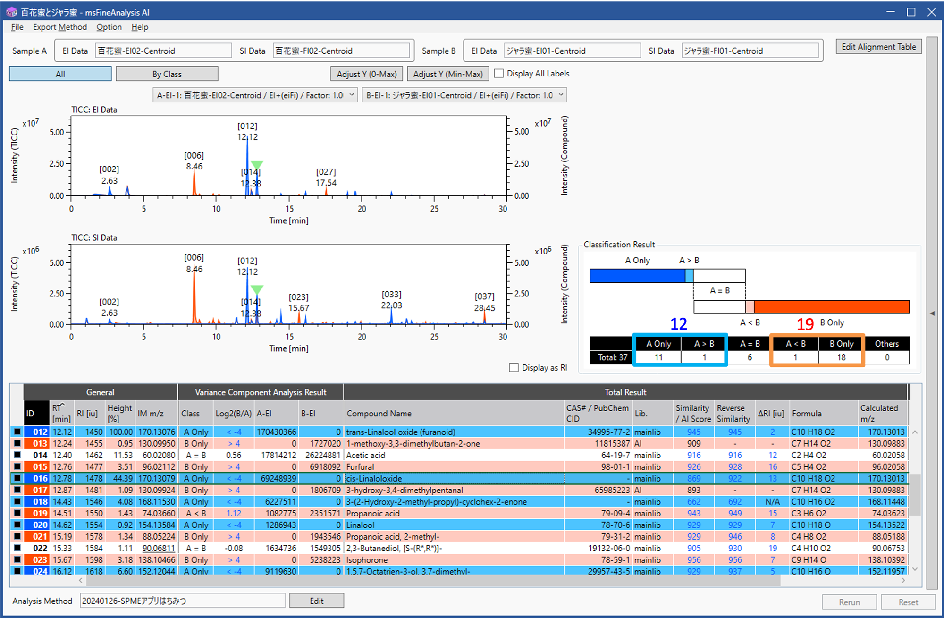Click the msFineAnalysis AI app icon
Image resolution: width=944 pixels, height=618 pixels.
tap(11, 12)
